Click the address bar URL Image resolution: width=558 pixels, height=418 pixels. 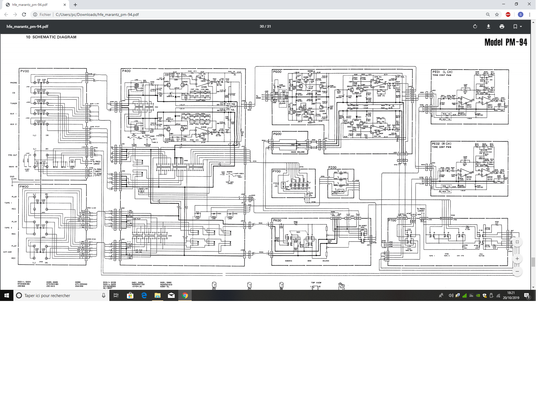click(x=97, y=14)
